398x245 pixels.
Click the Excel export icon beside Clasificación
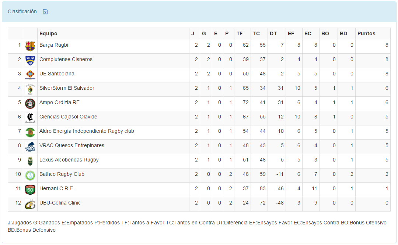tap(45, 12)
